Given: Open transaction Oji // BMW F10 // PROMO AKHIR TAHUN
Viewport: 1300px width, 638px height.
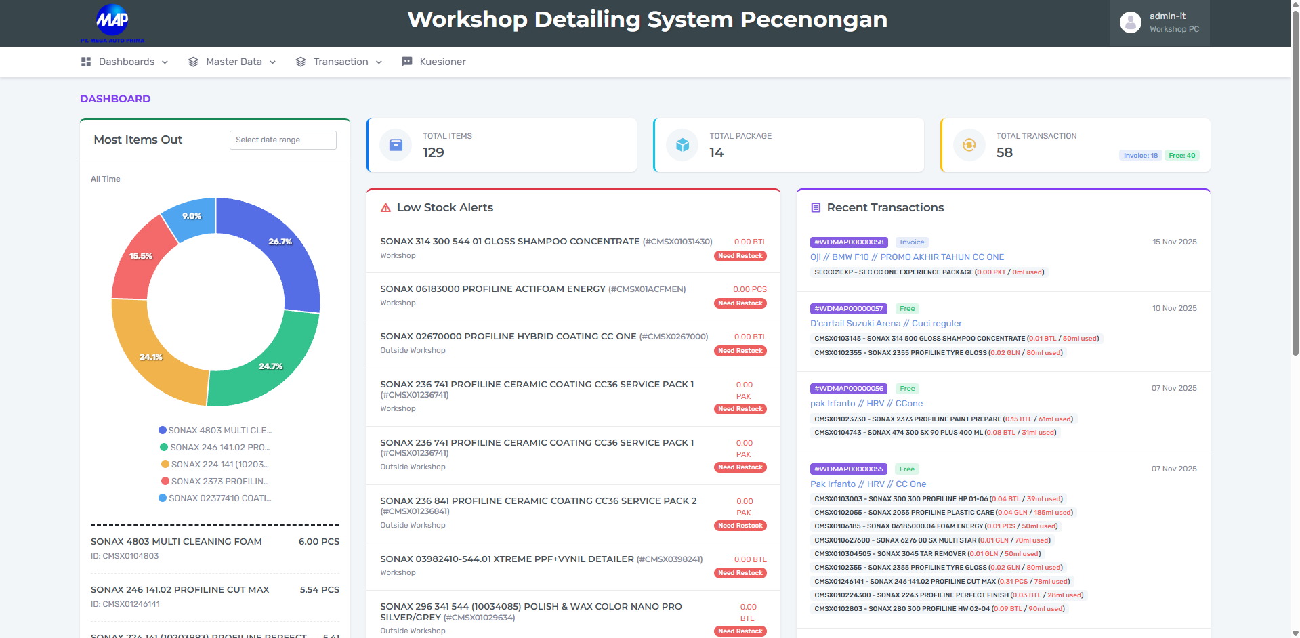Looking at the screenshot, I should [908, 257].
